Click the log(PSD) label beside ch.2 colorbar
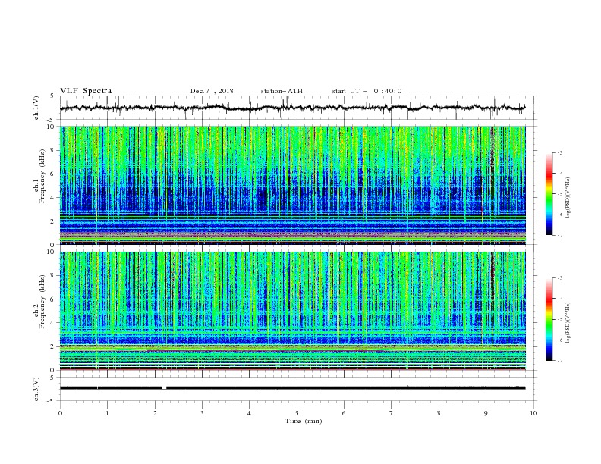This screenshot has width=601, height=464. [568, 322]
